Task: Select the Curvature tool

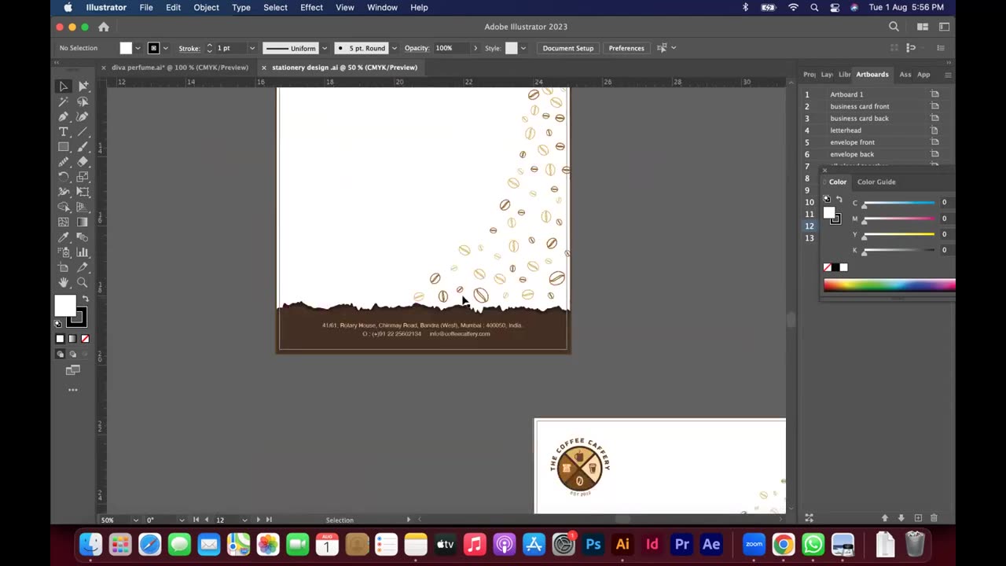Action: (83, 116)
